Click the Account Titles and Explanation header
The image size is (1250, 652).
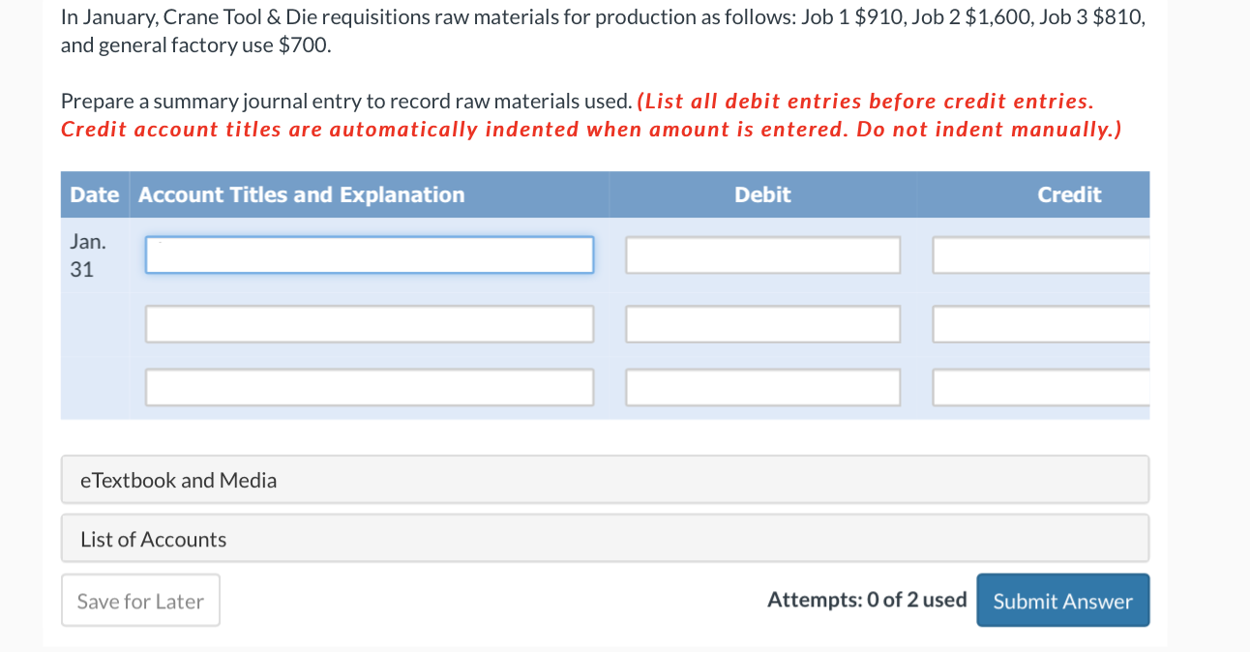[299, 194]
